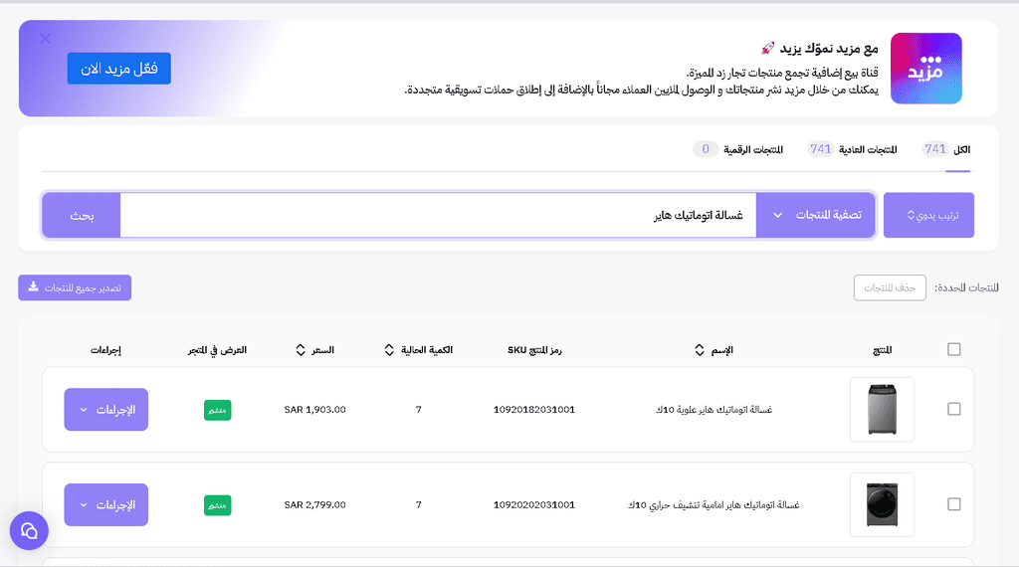Click the حذف المنتجات button
The height and width of the screenshot is (567, 1019).
(890, 287)
